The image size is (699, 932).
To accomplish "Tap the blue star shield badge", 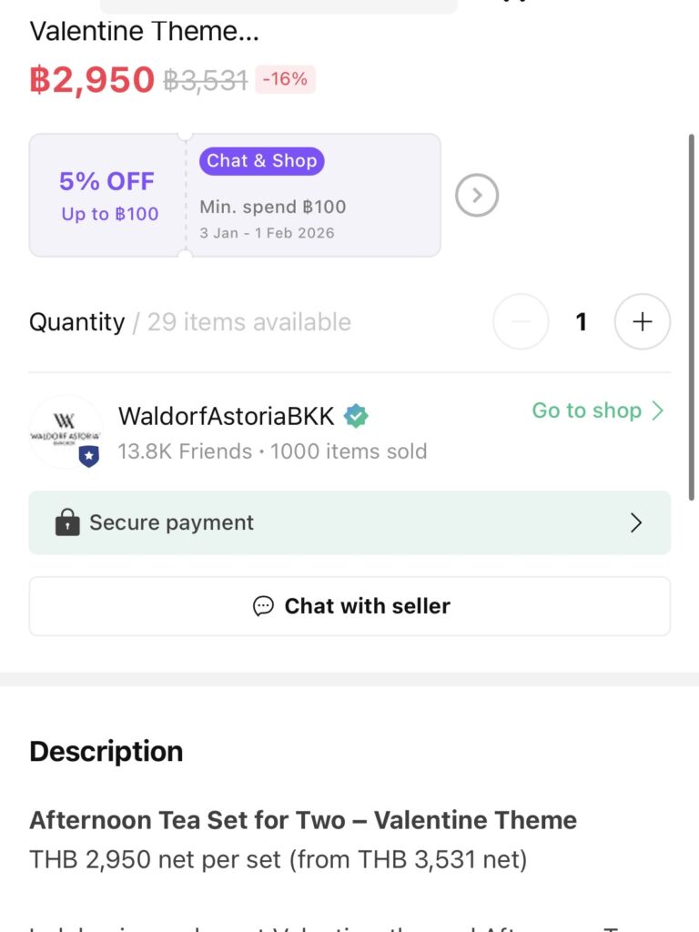I will coord(88,456).
